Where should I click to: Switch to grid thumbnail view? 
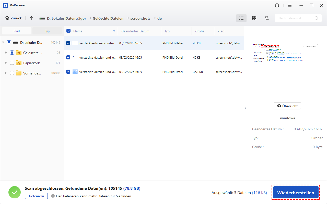click(254, 18)
